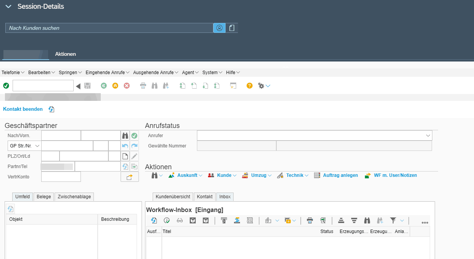This screenshot has width=474, height=259.
Task: Click the attachment paperclip icon in Workflow-Inbox
Action: (x=268, y=220)
